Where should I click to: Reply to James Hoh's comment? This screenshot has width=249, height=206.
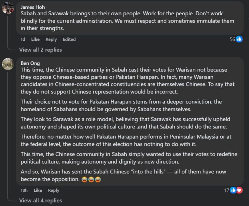[x=51, y=39]
